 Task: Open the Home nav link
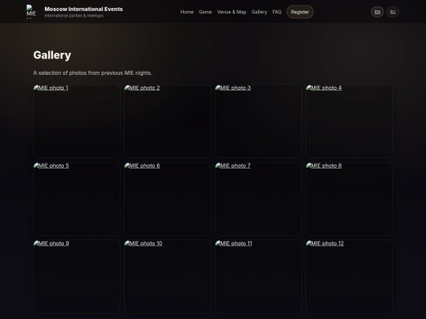187,12
